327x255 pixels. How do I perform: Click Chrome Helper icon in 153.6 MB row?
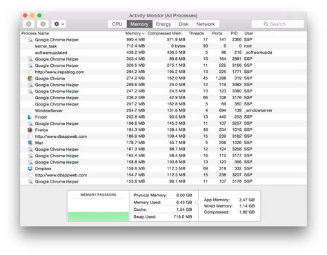[30, 181]
